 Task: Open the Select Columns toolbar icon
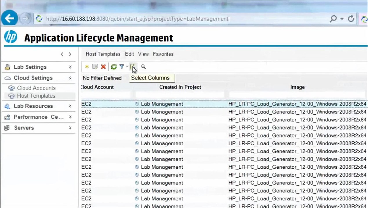(133, 67)
